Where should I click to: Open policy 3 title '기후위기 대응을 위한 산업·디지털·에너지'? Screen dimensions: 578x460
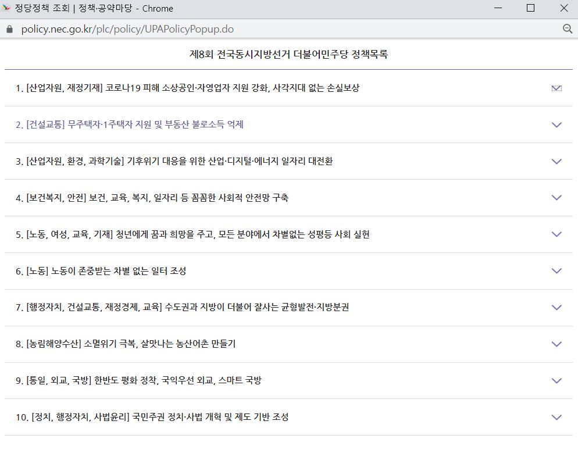pos(202,161)
